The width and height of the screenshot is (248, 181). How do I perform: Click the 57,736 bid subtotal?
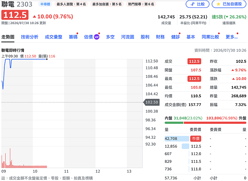171,178
